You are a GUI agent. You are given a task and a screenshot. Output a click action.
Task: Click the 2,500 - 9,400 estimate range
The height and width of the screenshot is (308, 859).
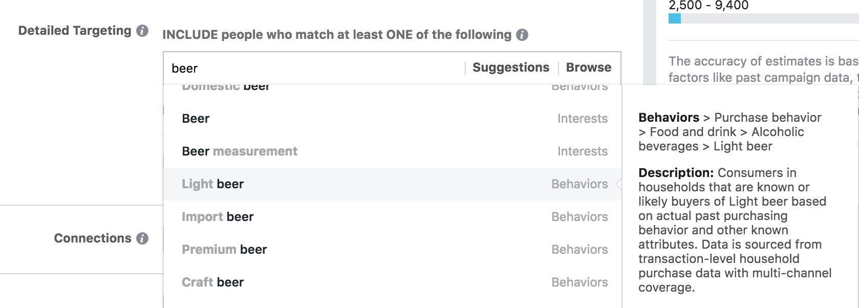pos(708,6)
